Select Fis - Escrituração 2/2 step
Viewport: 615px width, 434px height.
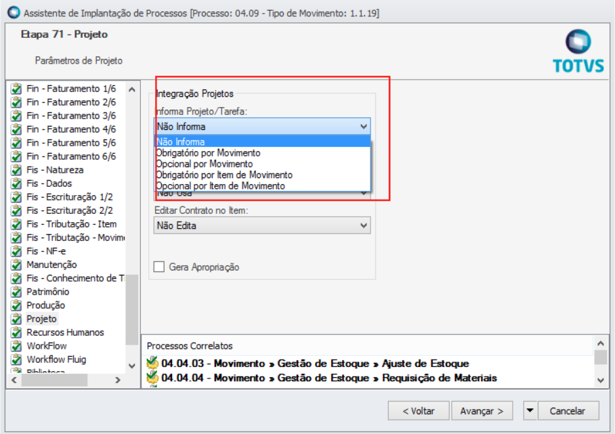click(x=69, y=211)
